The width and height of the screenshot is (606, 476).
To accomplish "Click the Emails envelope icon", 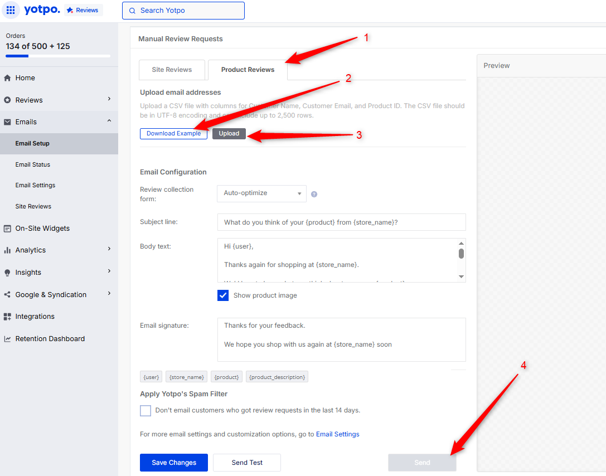I will (x=7, y=122).
